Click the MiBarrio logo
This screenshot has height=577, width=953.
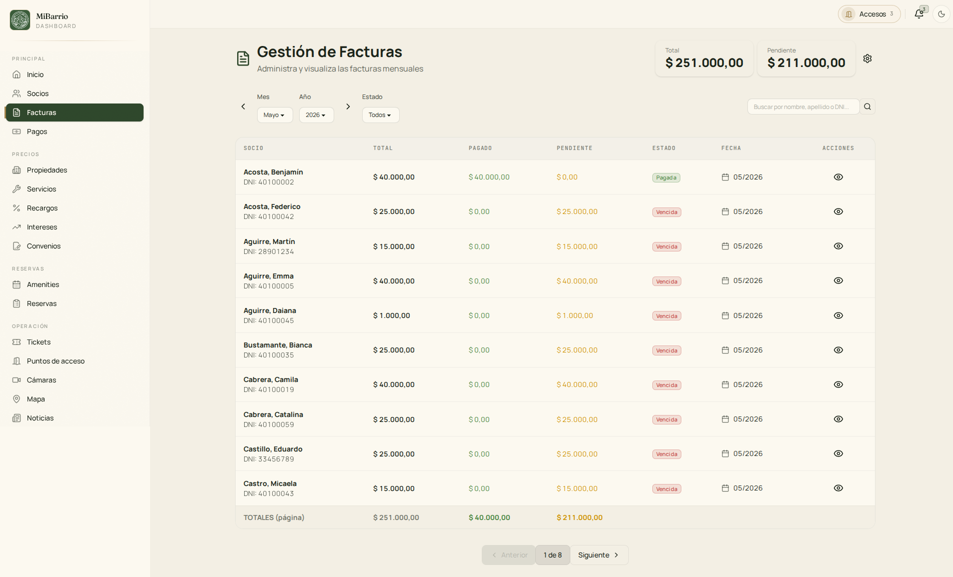[x=20, y=20]
